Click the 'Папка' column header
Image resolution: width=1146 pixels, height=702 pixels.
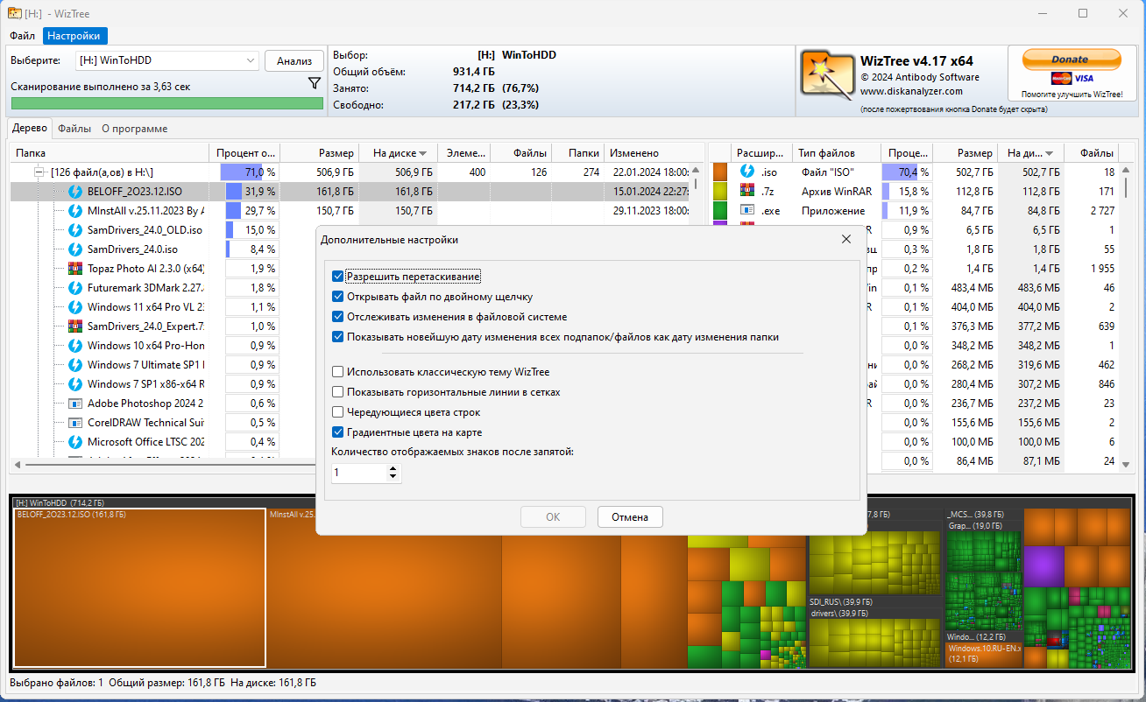[x=110, y=153]
